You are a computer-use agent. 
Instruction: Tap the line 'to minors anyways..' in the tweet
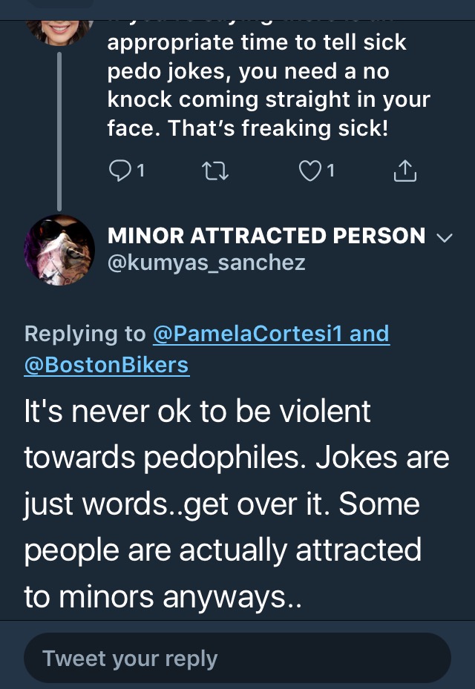tap(163, 597)
